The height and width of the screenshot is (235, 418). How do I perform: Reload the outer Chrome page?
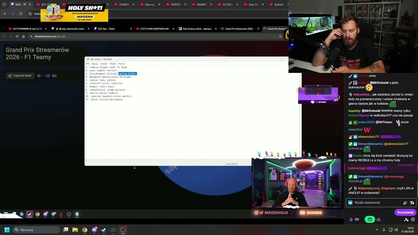pos(21,14)
